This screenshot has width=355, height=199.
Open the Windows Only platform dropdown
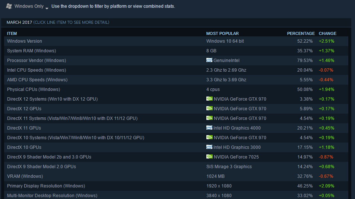click(31, 7)
